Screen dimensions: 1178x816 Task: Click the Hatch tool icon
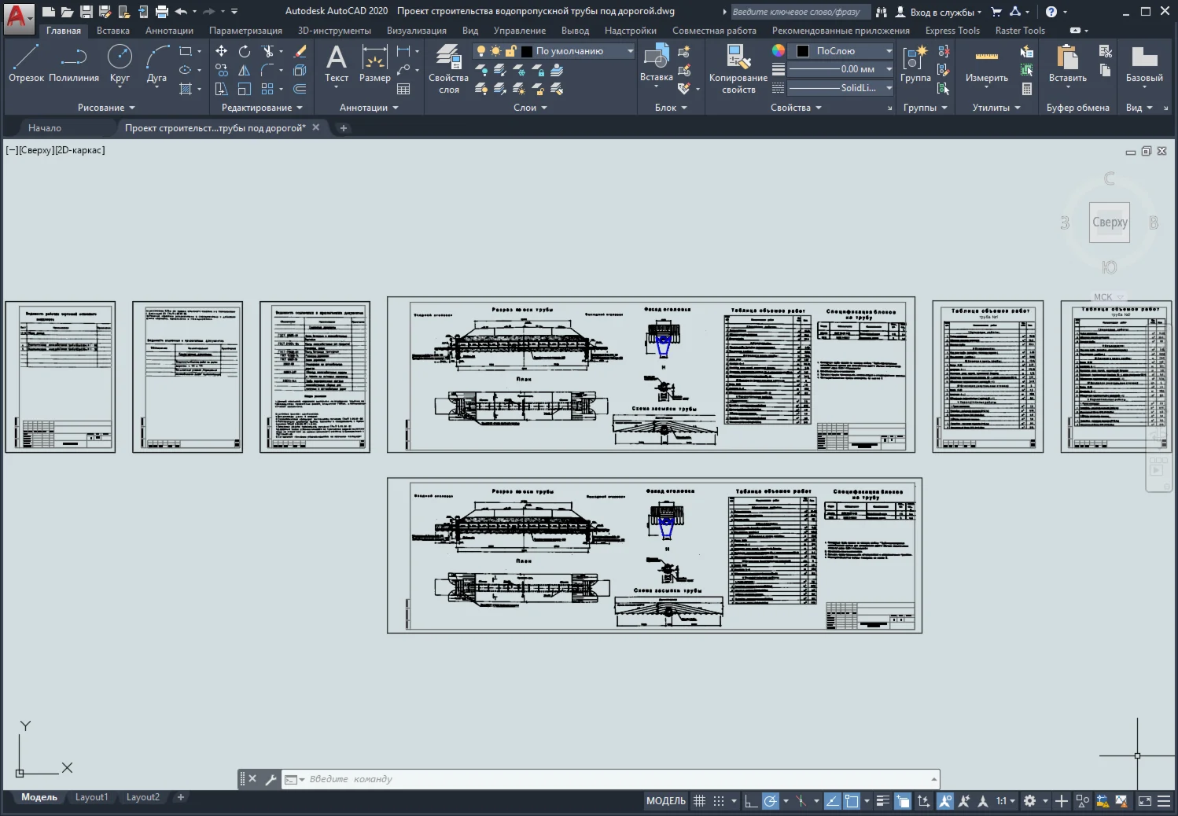point(186,89)
